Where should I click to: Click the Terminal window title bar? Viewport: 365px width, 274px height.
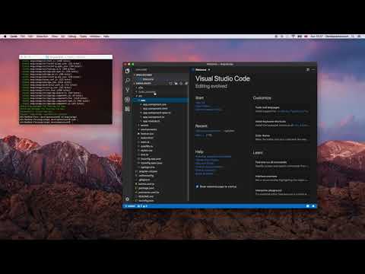tap(66, 57)
